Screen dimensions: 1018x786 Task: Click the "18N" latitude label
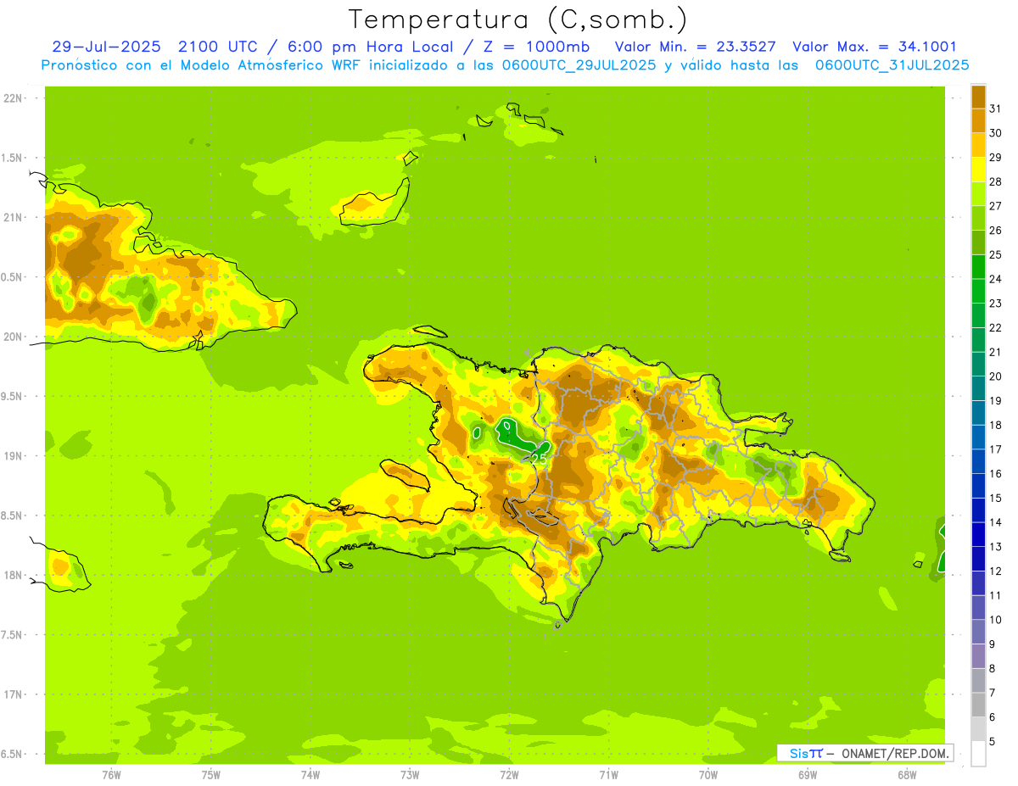coord(14,575)
